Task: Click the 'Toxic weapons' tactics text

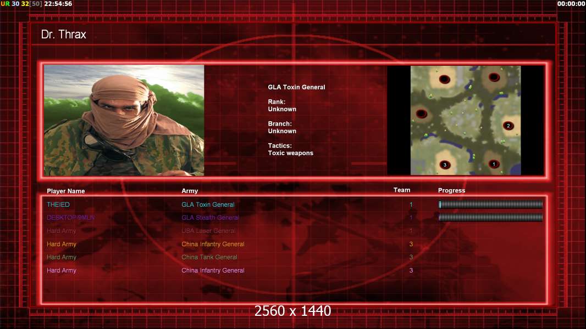Action: tap(290, 153)
